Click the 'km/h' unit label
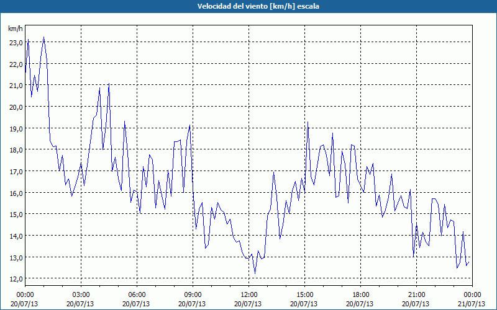 coord(16,29)
